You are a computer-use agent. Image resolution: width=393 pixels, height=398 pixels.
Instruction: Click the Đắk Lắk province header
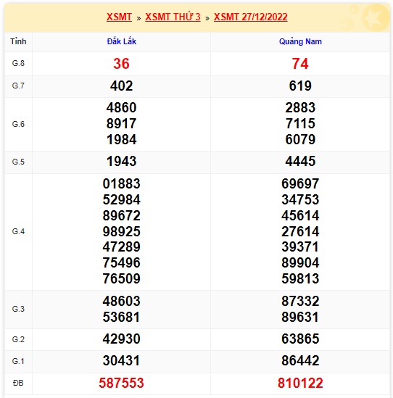(x=121, y=41)
